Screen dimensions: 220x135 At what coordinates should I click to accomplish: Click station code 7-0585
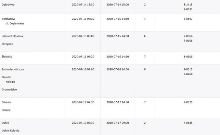pyautogui.click(x=188, y=123)
